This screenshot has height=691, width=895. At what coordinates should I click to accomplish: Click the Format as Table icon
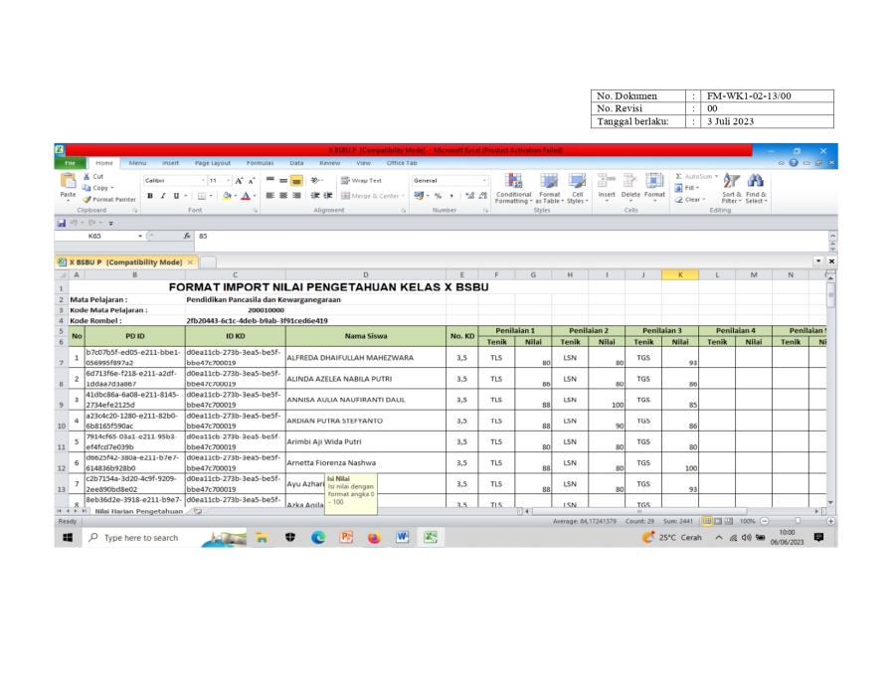549,182
